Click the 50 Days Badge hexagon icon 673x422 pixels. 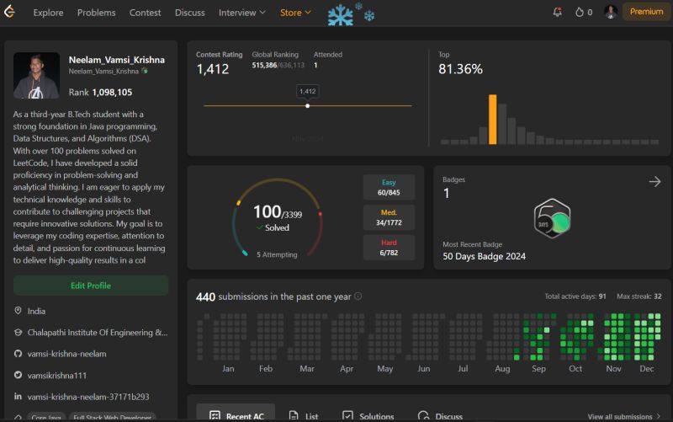(552, 218)
